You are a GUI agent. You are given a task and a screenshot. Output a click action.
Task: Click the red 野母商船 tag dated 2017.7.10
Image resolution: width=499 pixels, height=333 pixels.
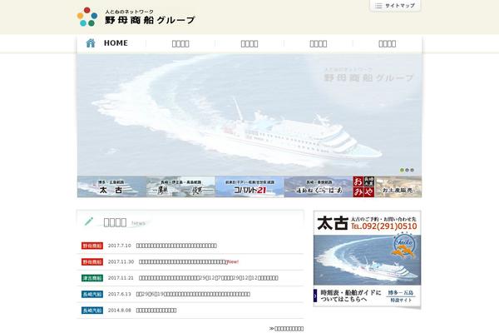[92, 246]
